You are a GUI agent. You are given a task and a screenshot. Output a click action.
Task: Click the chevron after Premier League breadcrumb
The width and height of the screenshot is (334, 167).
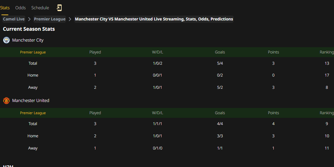pos(70,19)
